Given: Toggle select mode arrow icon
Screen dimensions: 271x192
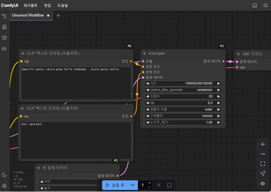Looking at the screenshot, I should click(x=263, y=173).
